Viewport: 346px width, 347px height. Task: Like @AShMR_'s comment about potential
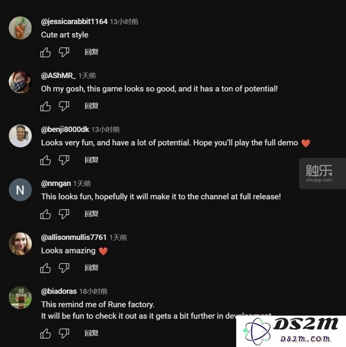(x=46, y=106)
